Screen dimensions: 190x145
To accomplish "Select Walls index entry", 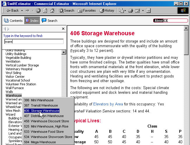I will (9, 92).
